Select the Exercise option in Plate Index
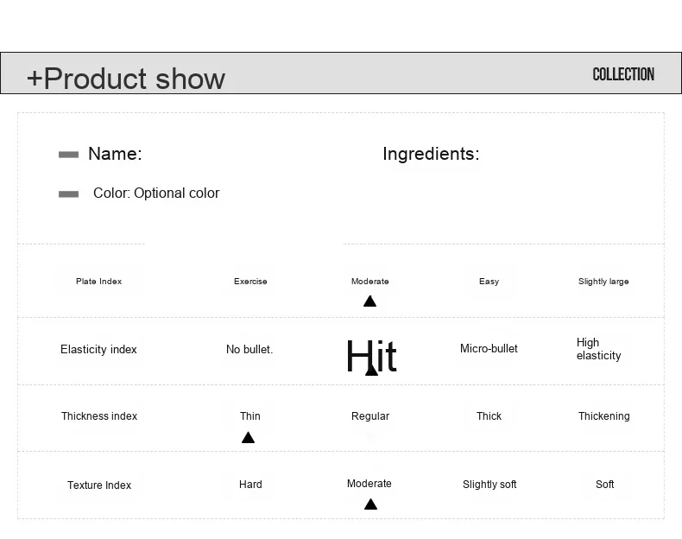 point(250,282)
